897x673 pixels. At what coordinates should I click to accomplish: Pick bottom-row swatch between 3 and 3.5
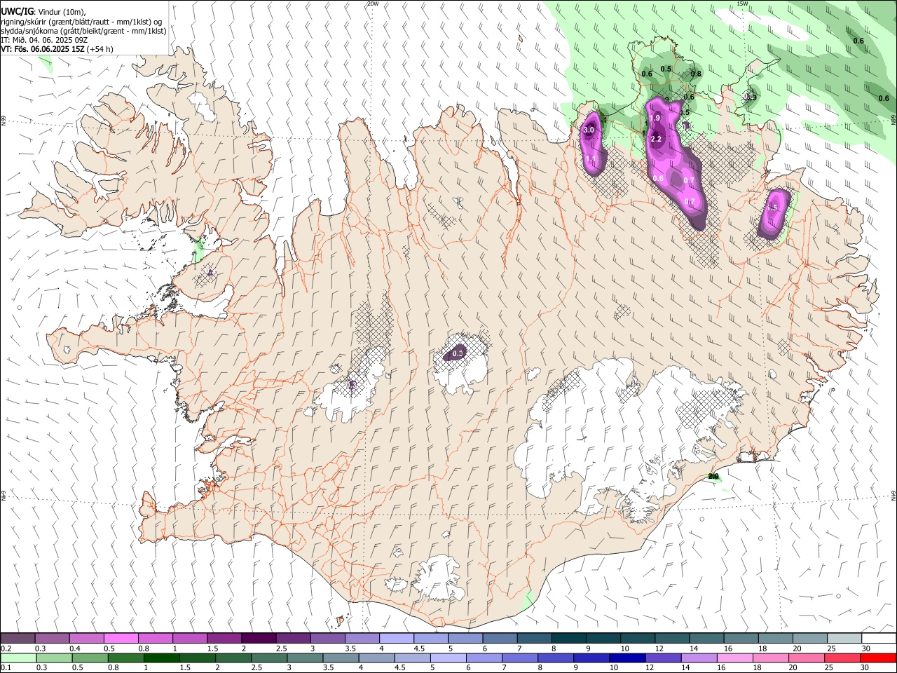(305, 658)
